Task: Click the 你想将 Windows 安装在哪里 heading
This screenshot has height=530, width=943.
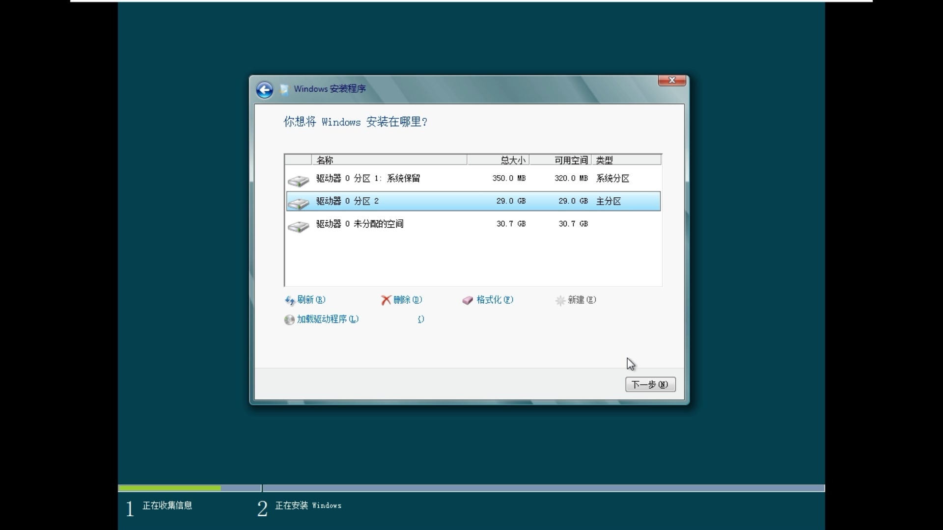Action: pos(355,122)
